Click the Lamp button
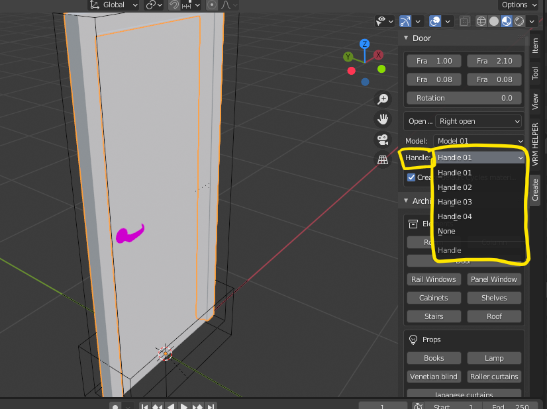 coord(494,358)
